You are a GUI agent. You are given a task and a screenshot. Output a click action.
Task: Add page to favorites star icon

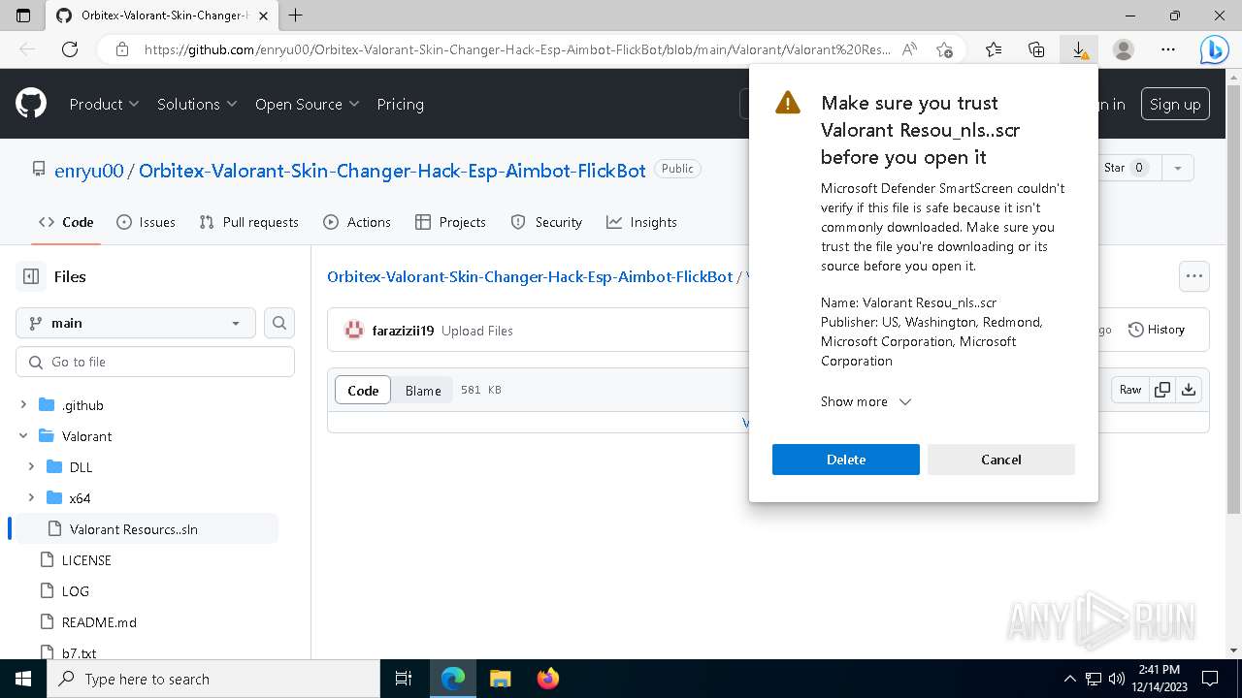(944, 49)
